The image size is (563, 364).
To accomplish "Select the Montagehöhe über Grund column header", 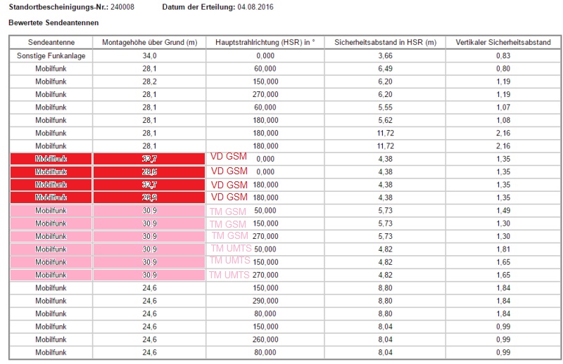I will [149, 42].
